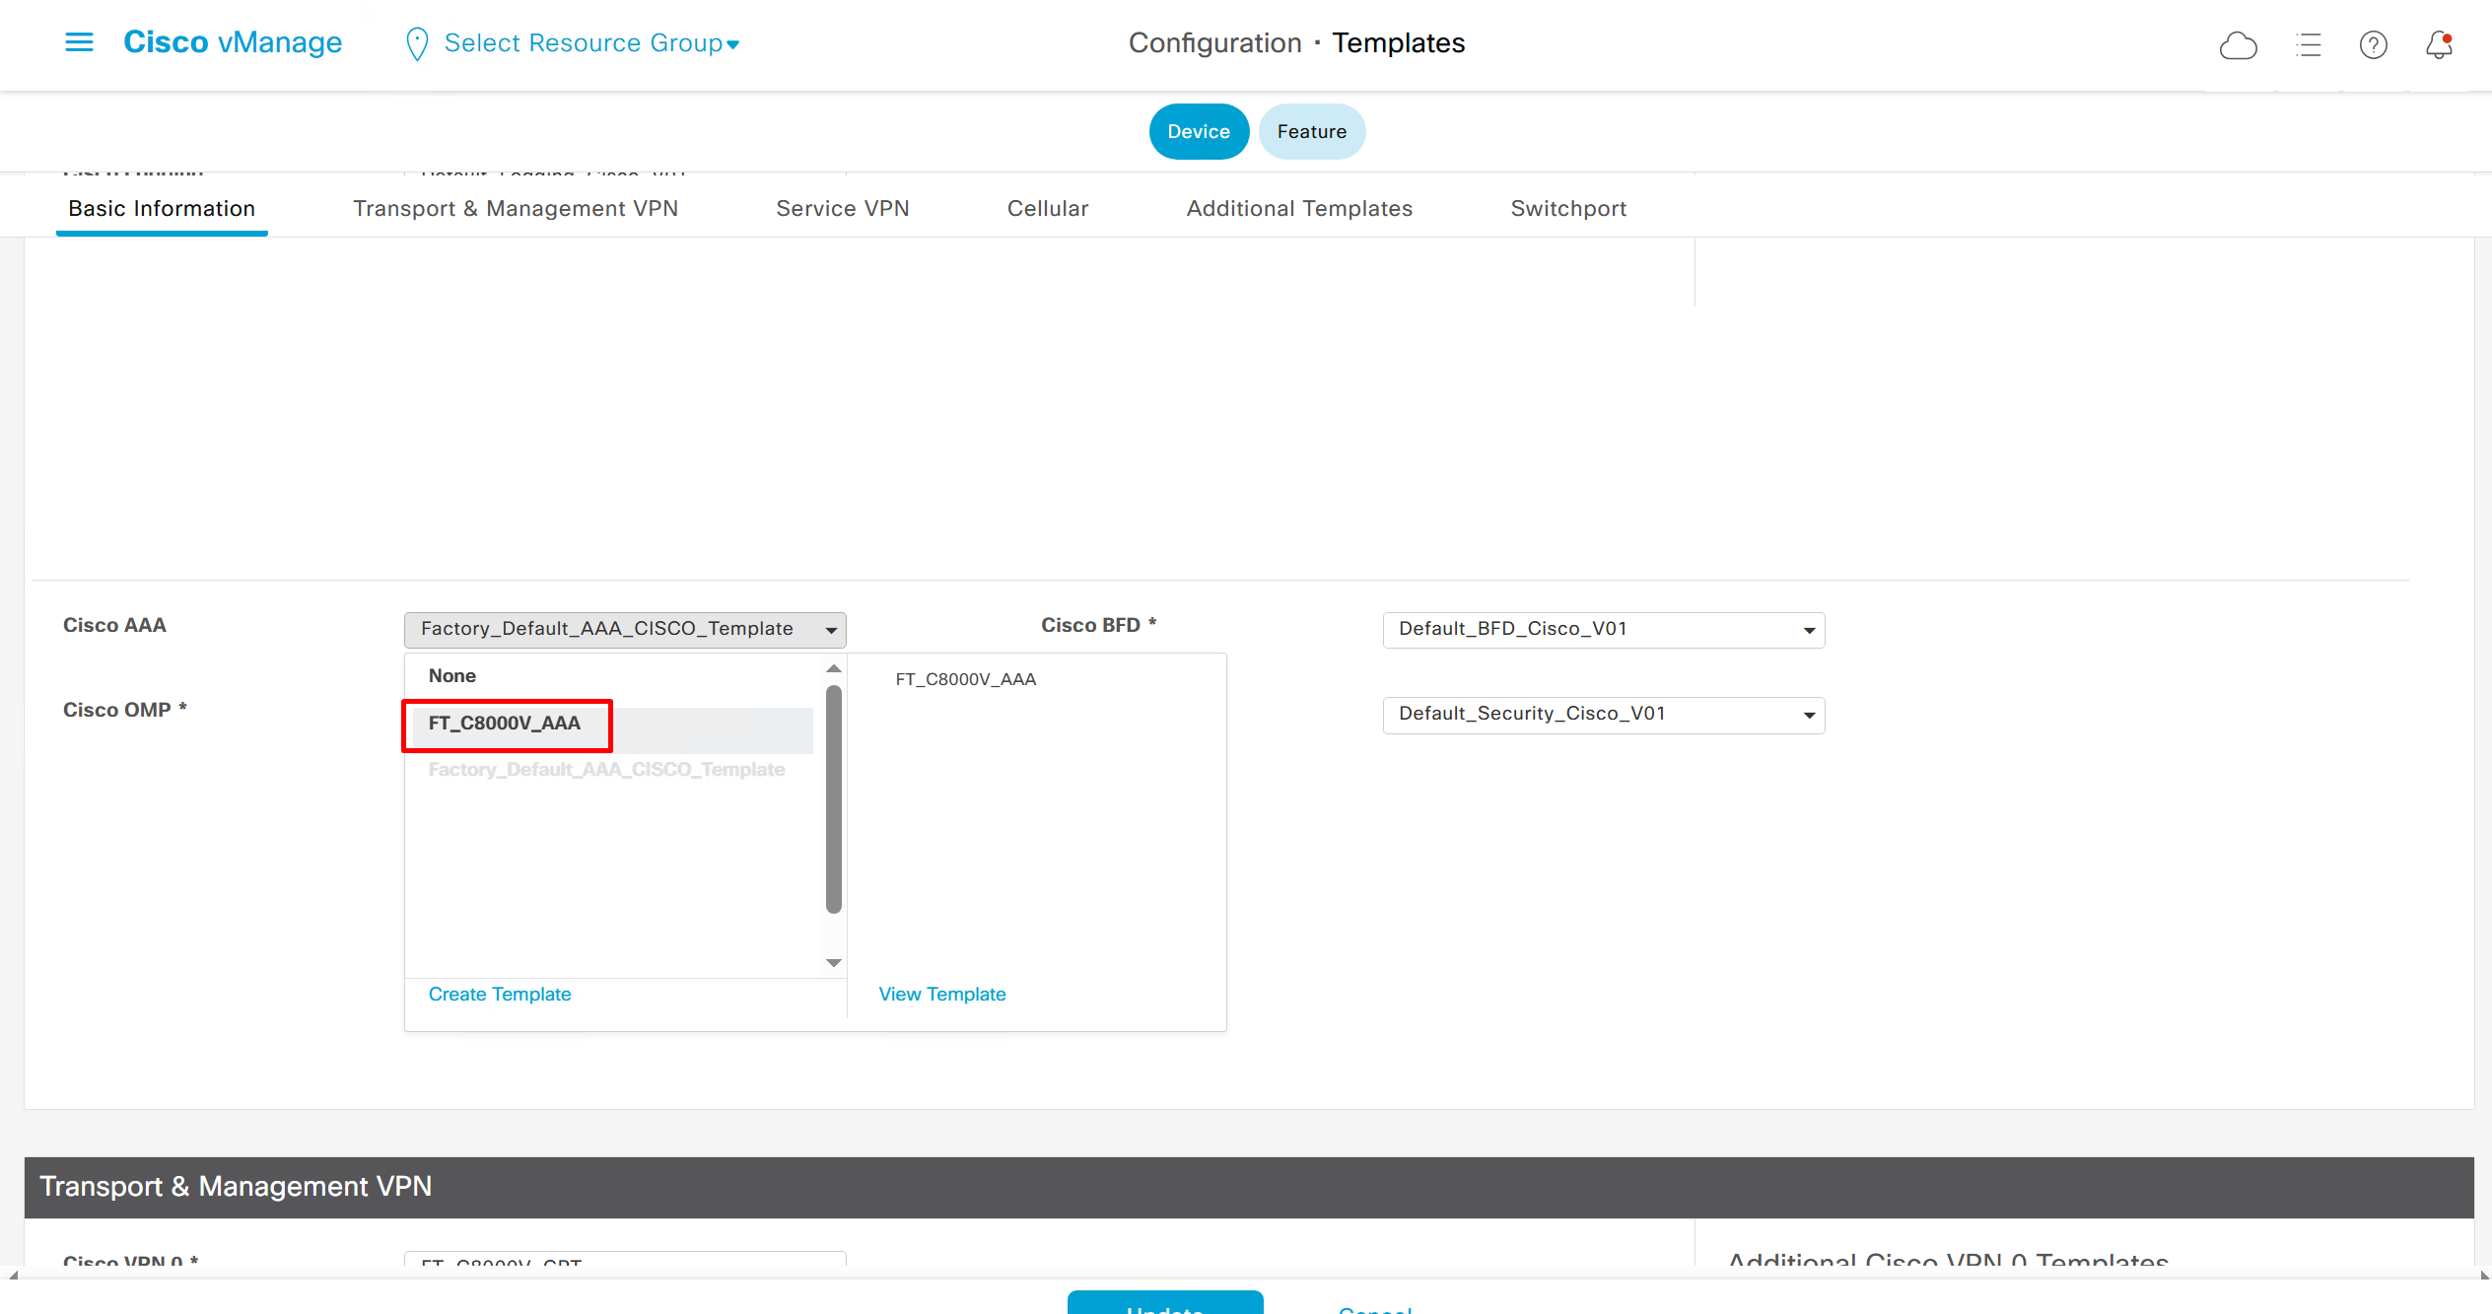Screen dimensions: 2492x1314
Task: Open the task list icon
Action: tap(2309, 45)
